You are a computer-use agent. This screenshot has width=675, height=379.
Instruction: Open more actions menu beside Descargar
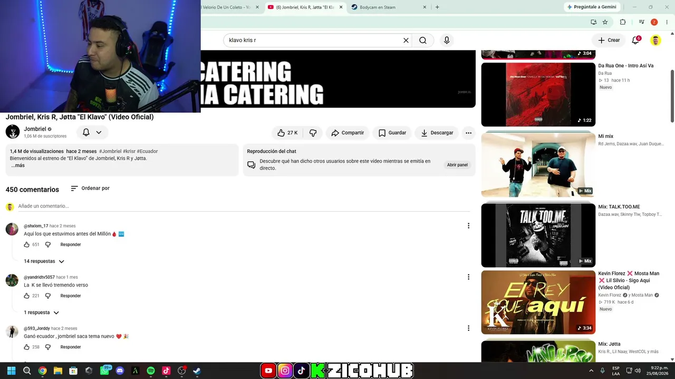(468, 133)
